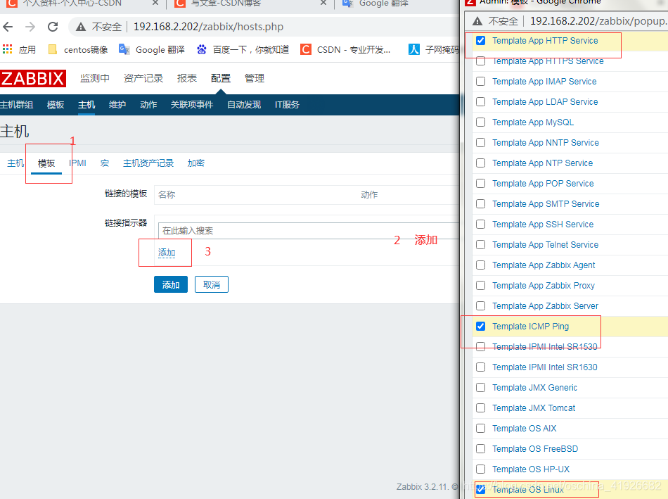Check Template App SMTP Service box
The width and height of the screenshot is (668, 499).
coord(480,204)
